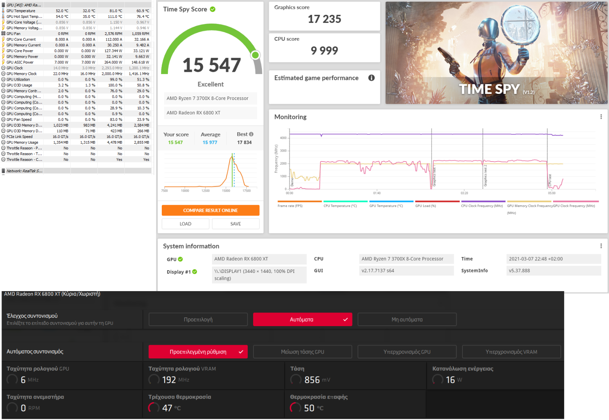Screen dimensions: 609x420
Task: Choose Υπερχρονισμός VRAM overclock preset
Action: tap(512, 352)
